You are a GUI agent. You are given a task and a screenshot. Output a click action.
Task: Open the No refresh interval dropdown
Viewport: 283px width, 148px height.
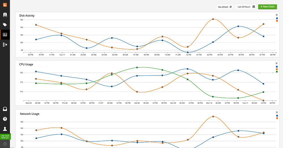(x=225, y=7)
